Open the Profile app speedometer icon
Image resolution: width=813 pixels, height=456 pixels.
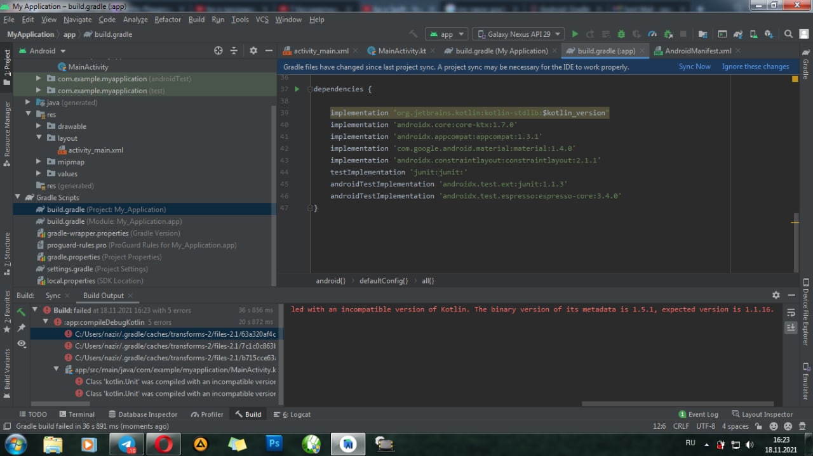[x=652, y=34]
